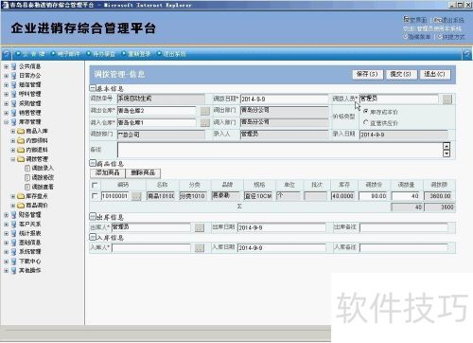
Task: Click the refresh icon at toolbar left end
Action: tap(6, 54)
